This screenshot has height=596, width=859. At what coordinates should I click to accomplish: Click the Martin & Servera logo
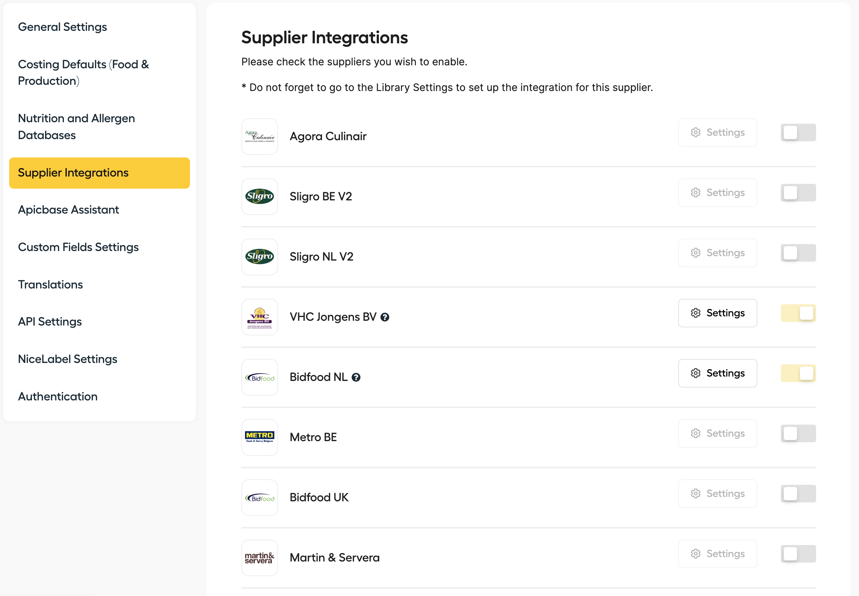[x=259, y=557]
